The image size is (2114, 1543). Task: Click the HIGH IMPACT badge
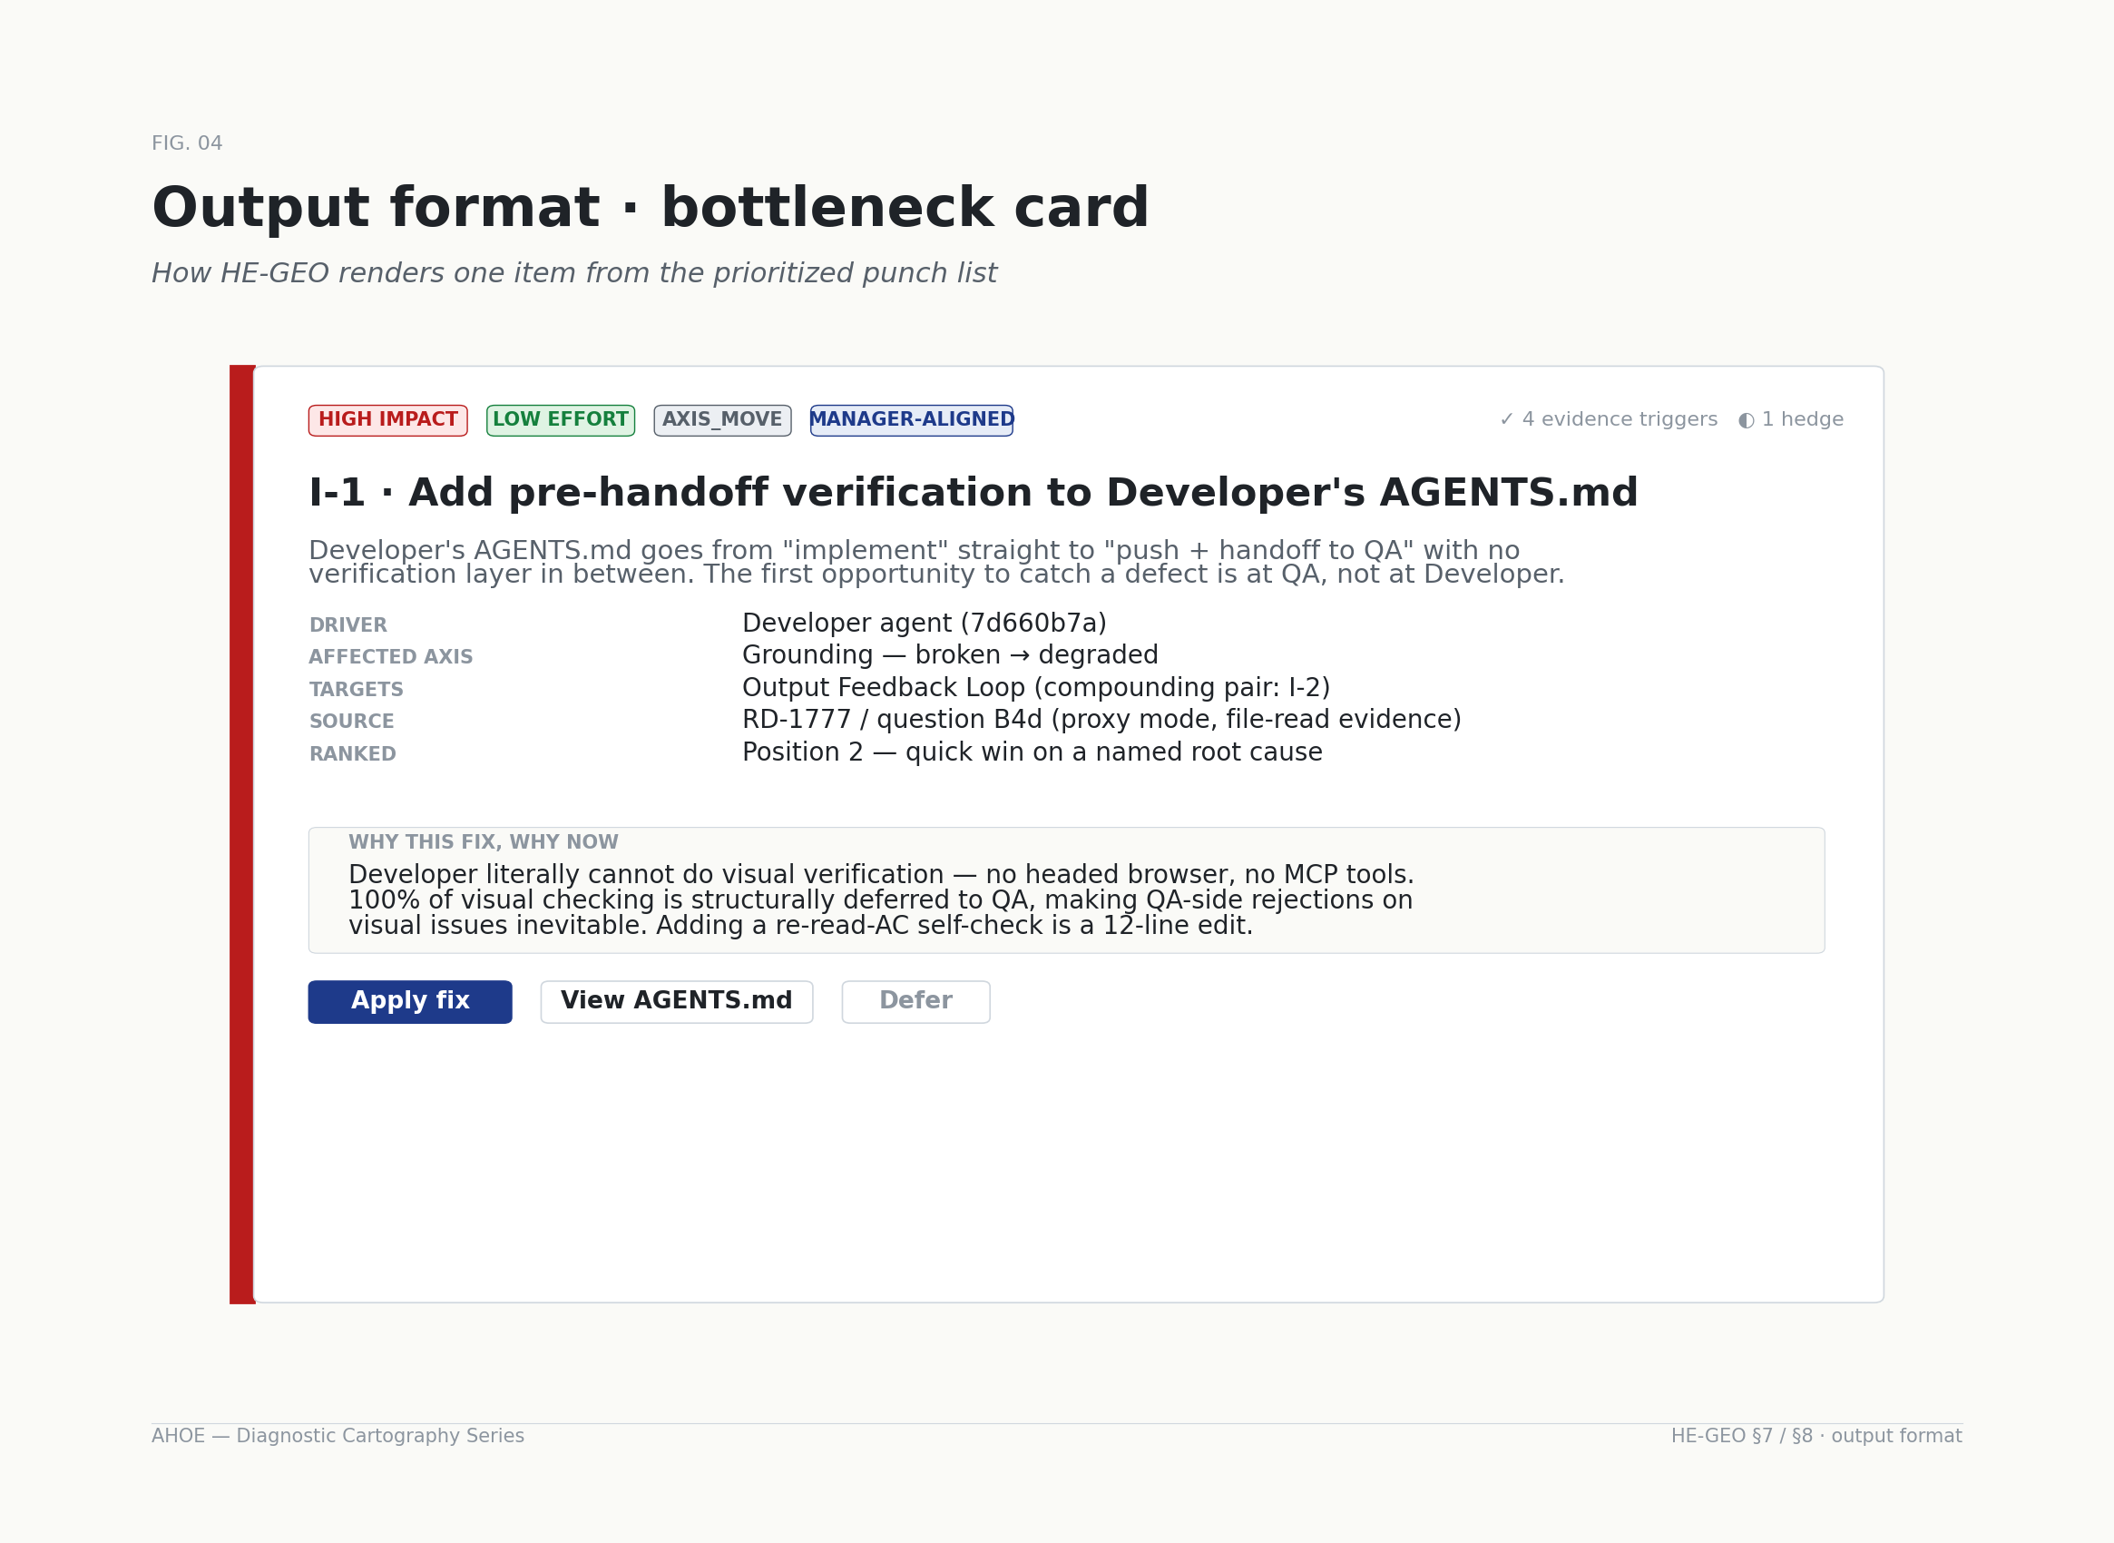[388, 420]
